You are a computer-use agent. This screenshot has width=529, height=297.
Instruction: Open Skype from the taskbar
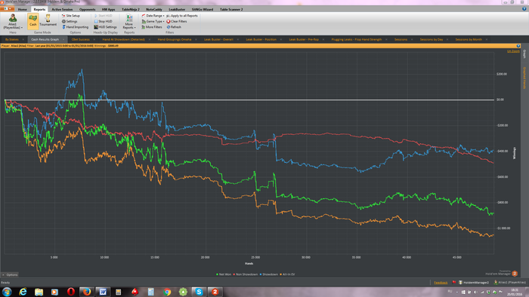[x=199, y=292]
